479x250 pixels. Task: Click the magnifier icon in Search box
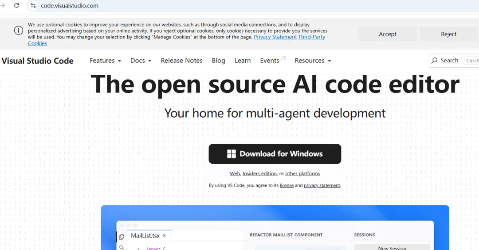pyautogui.click(x=434, y=60)
